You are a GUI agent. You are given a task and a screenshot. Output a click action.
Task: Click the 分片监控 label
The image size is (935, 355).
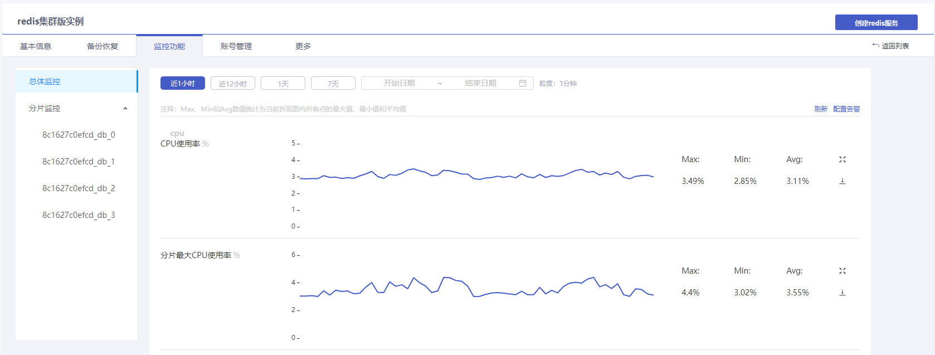(45, 108)
